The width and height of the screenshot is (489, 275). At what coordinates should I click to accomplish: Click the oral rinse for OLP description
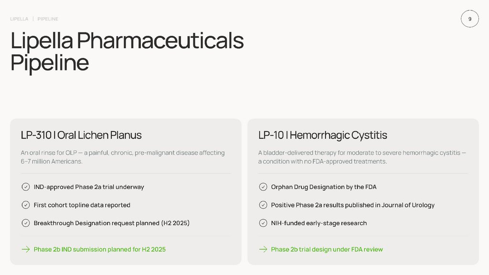point(122,157)
